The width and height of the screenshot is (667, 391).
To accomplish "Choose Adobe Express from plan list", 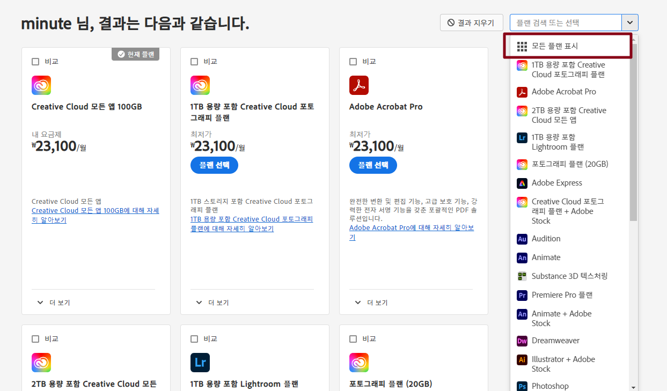I will (x=570, y=183).
